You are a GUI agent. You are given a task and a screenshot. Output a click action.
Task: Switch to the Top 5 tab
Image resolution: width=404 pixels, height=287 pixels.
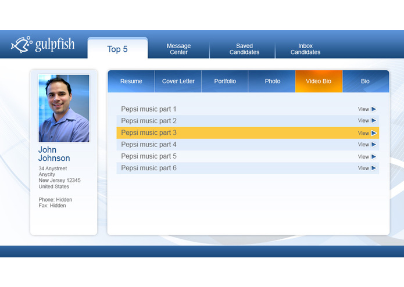tap(117, 48)
